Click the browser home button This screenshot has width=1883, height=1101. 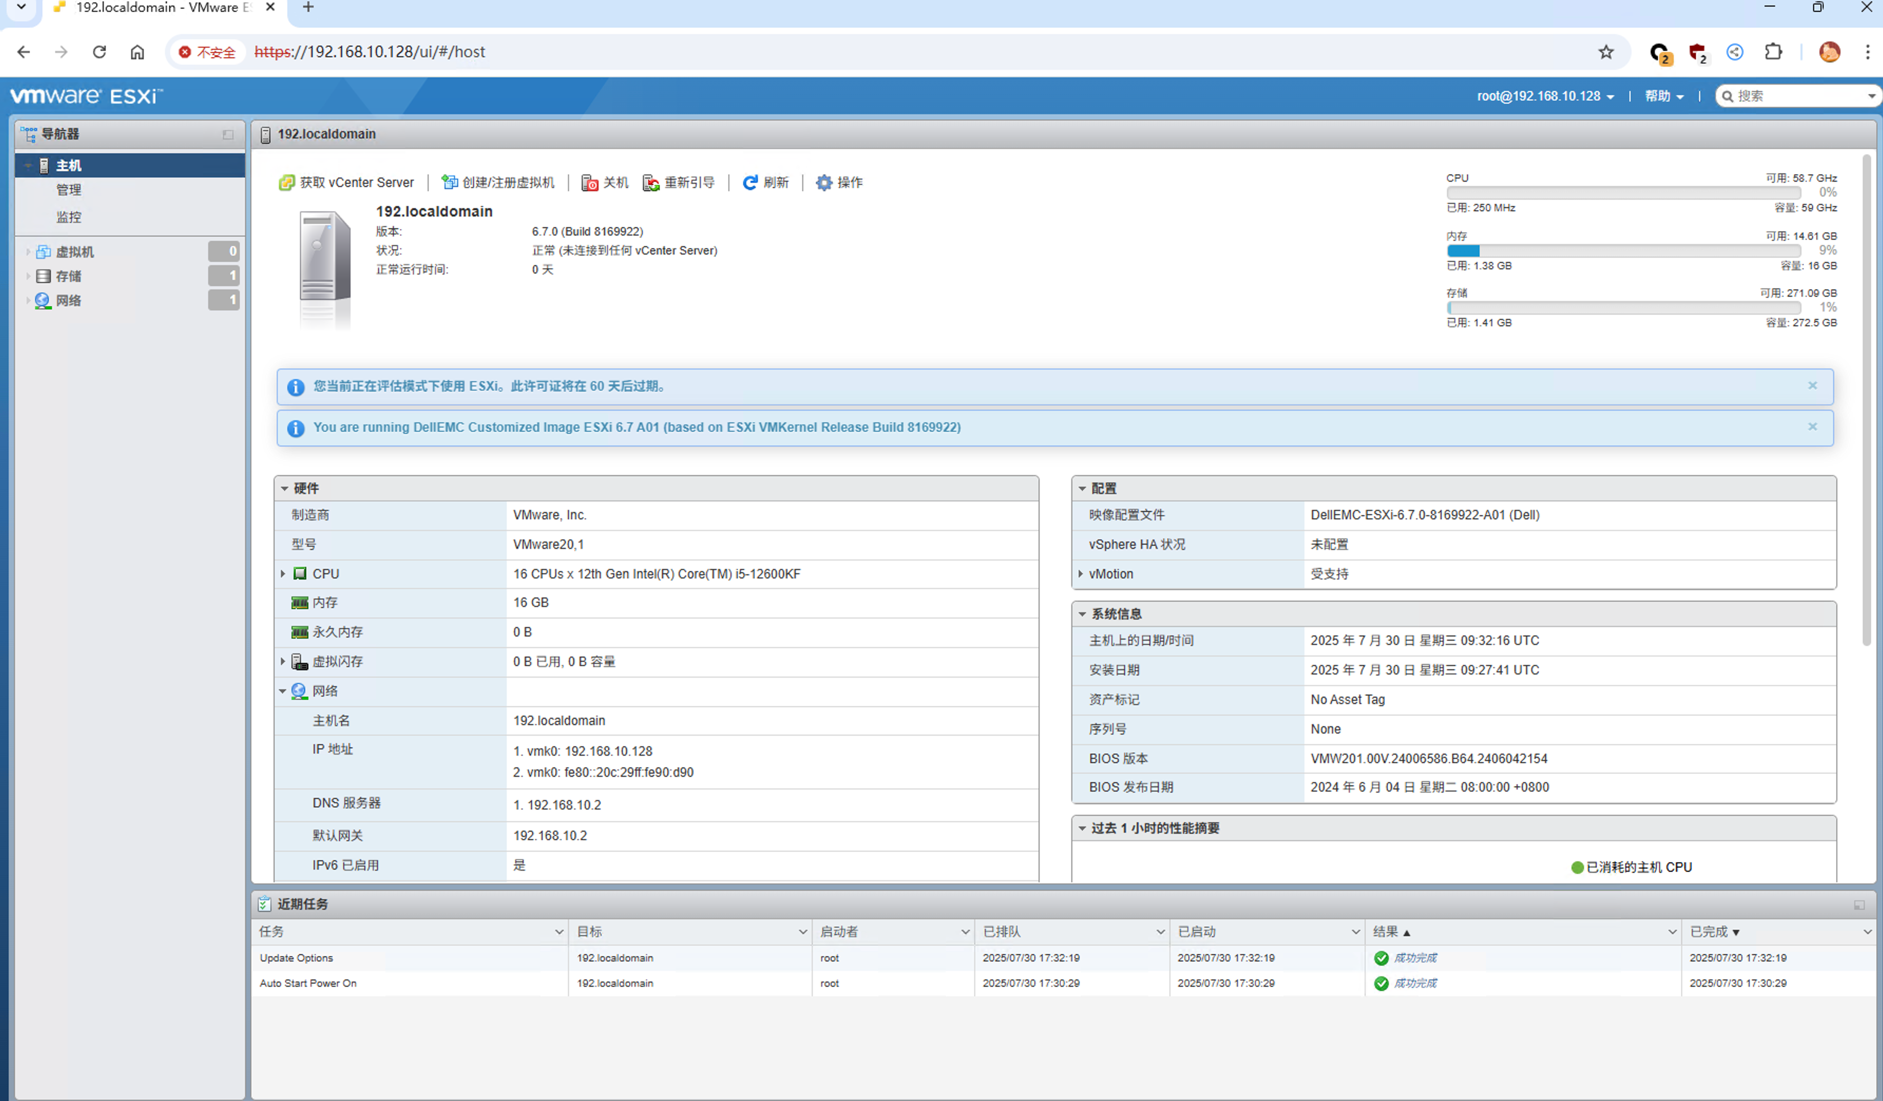[138, 52]
